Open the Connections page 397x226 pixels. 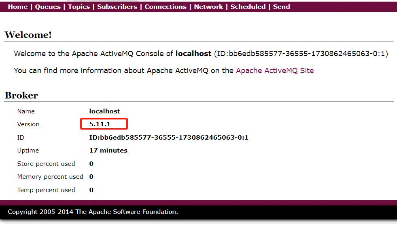pyautogui.click(x=166, y=7)
